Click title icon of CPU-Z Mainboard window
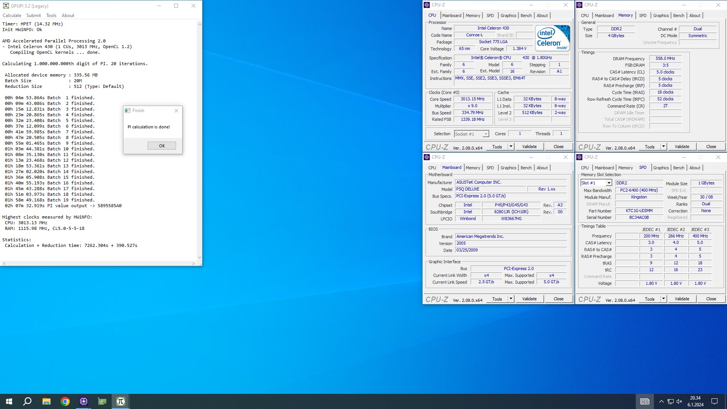The height and width of the screenshot is (409, 727). [427, 157]
